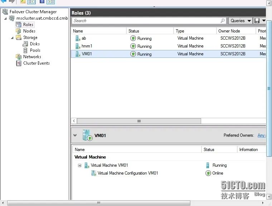Click Virtual Machine type cell of hrvm1
The width and height of the screenshot is (272, 206).
(190, 46)
